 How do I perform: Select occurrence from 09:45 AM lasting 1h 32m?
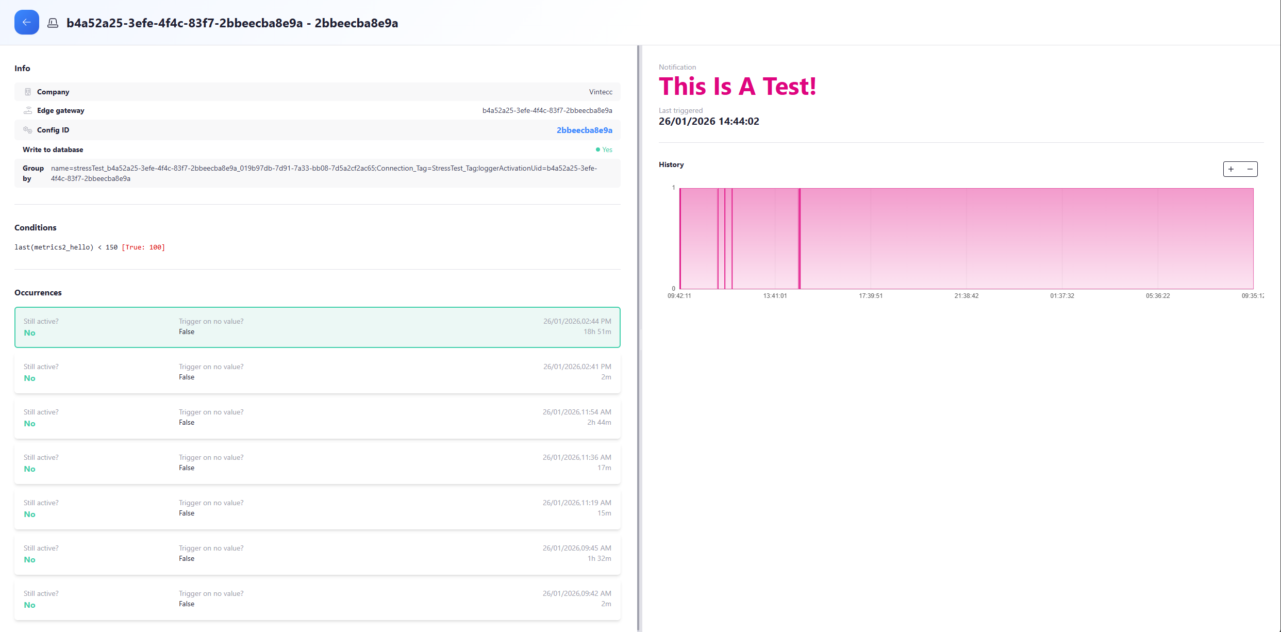(x=318, y=554)
